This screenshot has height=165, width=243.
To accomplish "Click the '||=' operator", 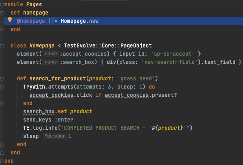I will (x=53, y=21).
